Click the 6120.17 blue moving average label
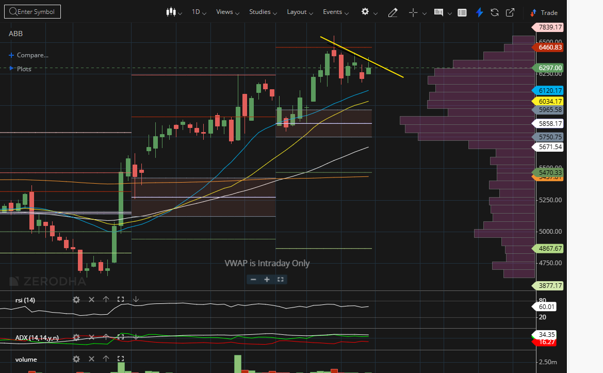The width and height of the screenshot is (603, 373). [x=548, y=90]
